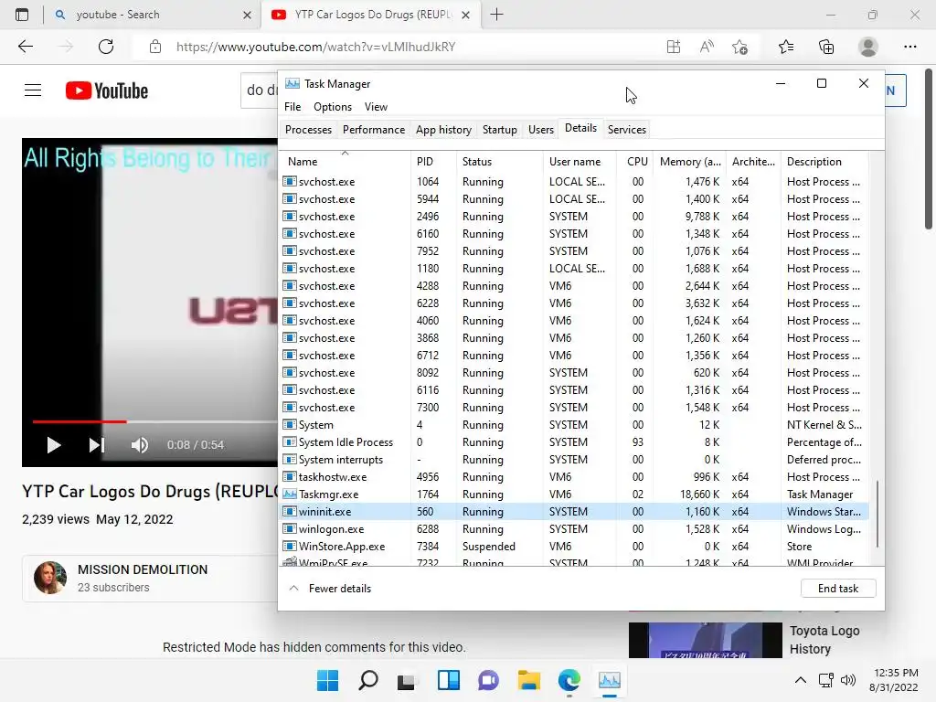This screenshot has width=936, height=702.
Task: Open the Favorites list icon
Action: [786, 47]
